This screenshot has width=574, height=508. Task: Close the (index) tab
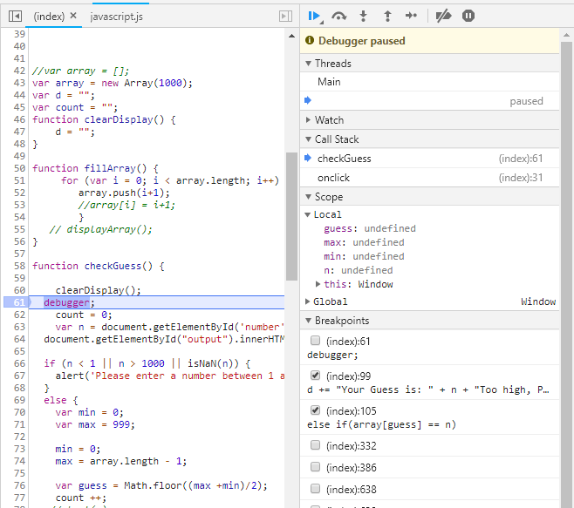[x=73, y=16]
